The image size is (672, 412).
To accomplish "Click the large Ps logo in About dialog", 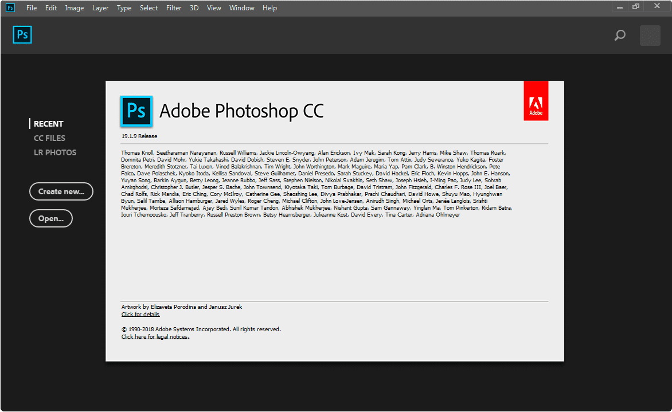I will coord(136,111).
